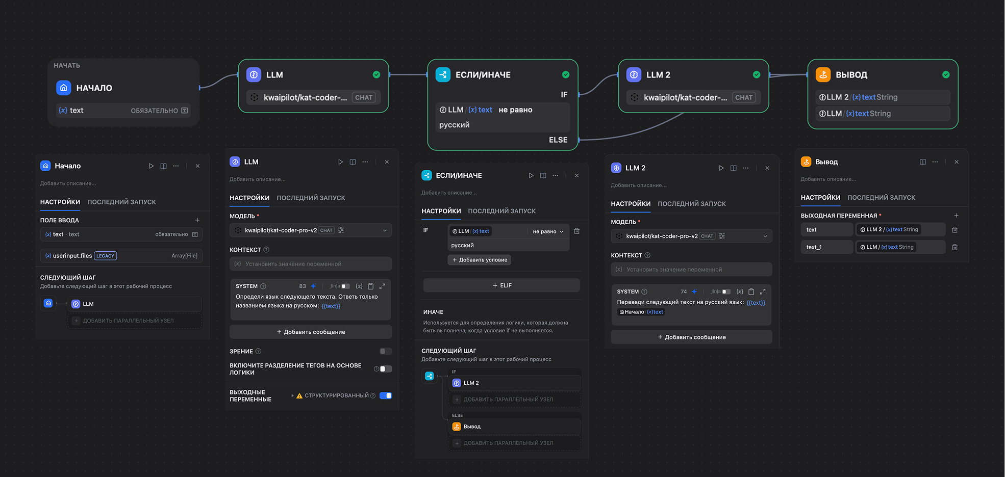Click Добавить сообщение in LLM 2 panel
The height and width of the screenshot is (477, 1005).
[691, 337]
